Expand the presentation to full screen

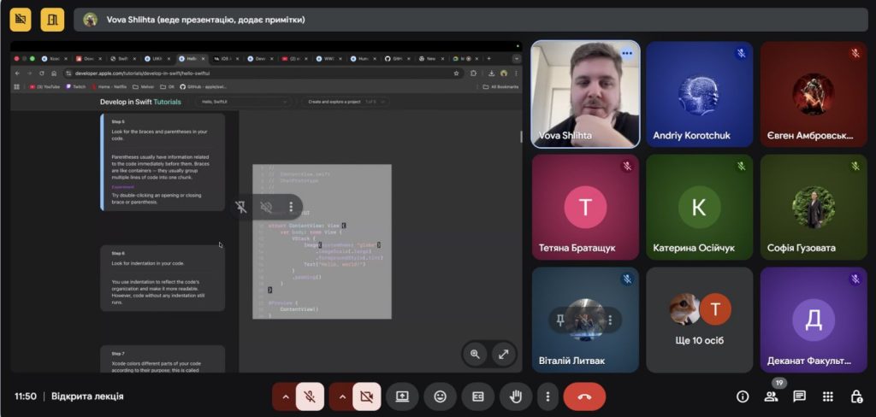click(x=503, y=354)
